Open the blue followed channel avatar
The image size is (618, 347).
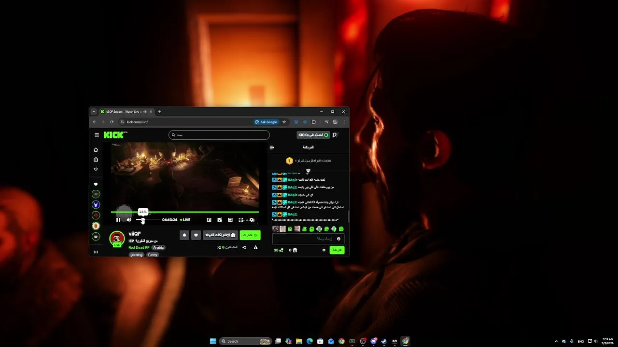96,205
